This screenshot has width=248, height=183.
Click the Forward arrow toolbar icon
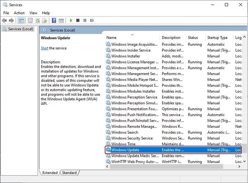[x=11, y=20]
